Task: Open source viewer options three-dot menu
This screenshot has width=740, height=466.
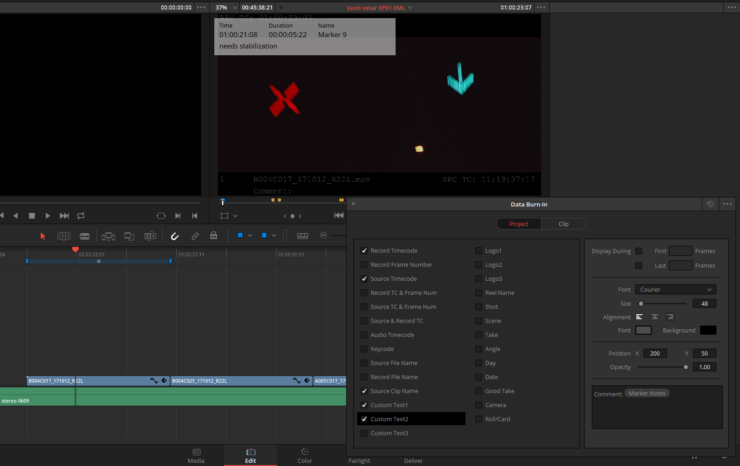Action: [x=202, y=7]
